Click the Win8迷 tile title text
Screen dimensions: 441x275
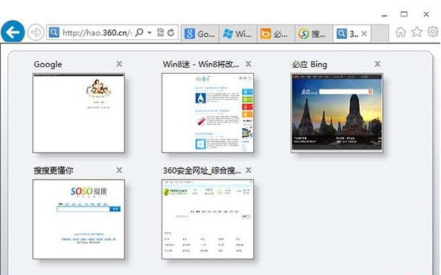pyautogui.click(x=201, y=64)
